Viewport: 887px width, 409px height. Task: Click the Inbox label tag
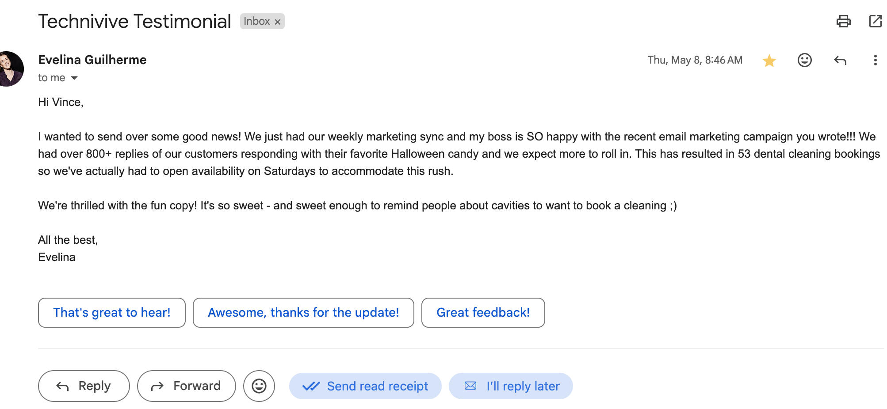coord(256,21)
